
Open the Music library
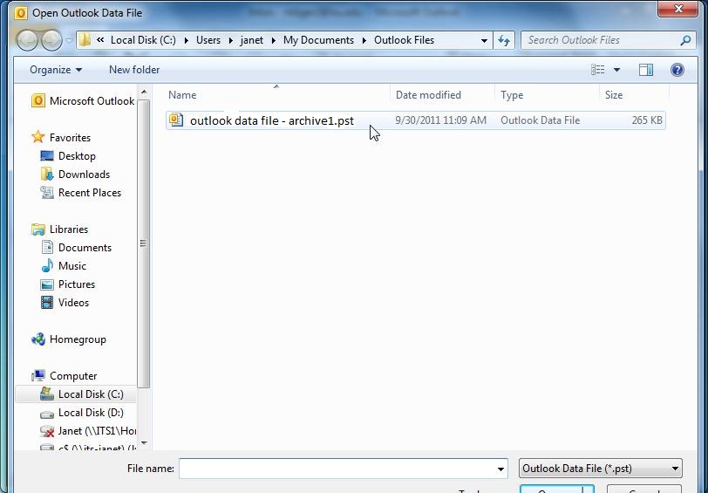point(71,266)
